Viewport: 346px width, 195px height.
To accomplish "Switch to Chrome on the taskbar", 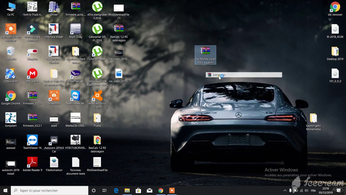I will [x=161, y=190].
